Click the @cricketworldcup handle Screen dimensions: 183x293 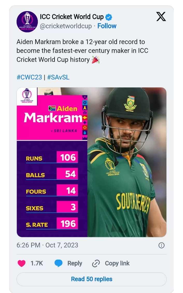click(66, 26)
